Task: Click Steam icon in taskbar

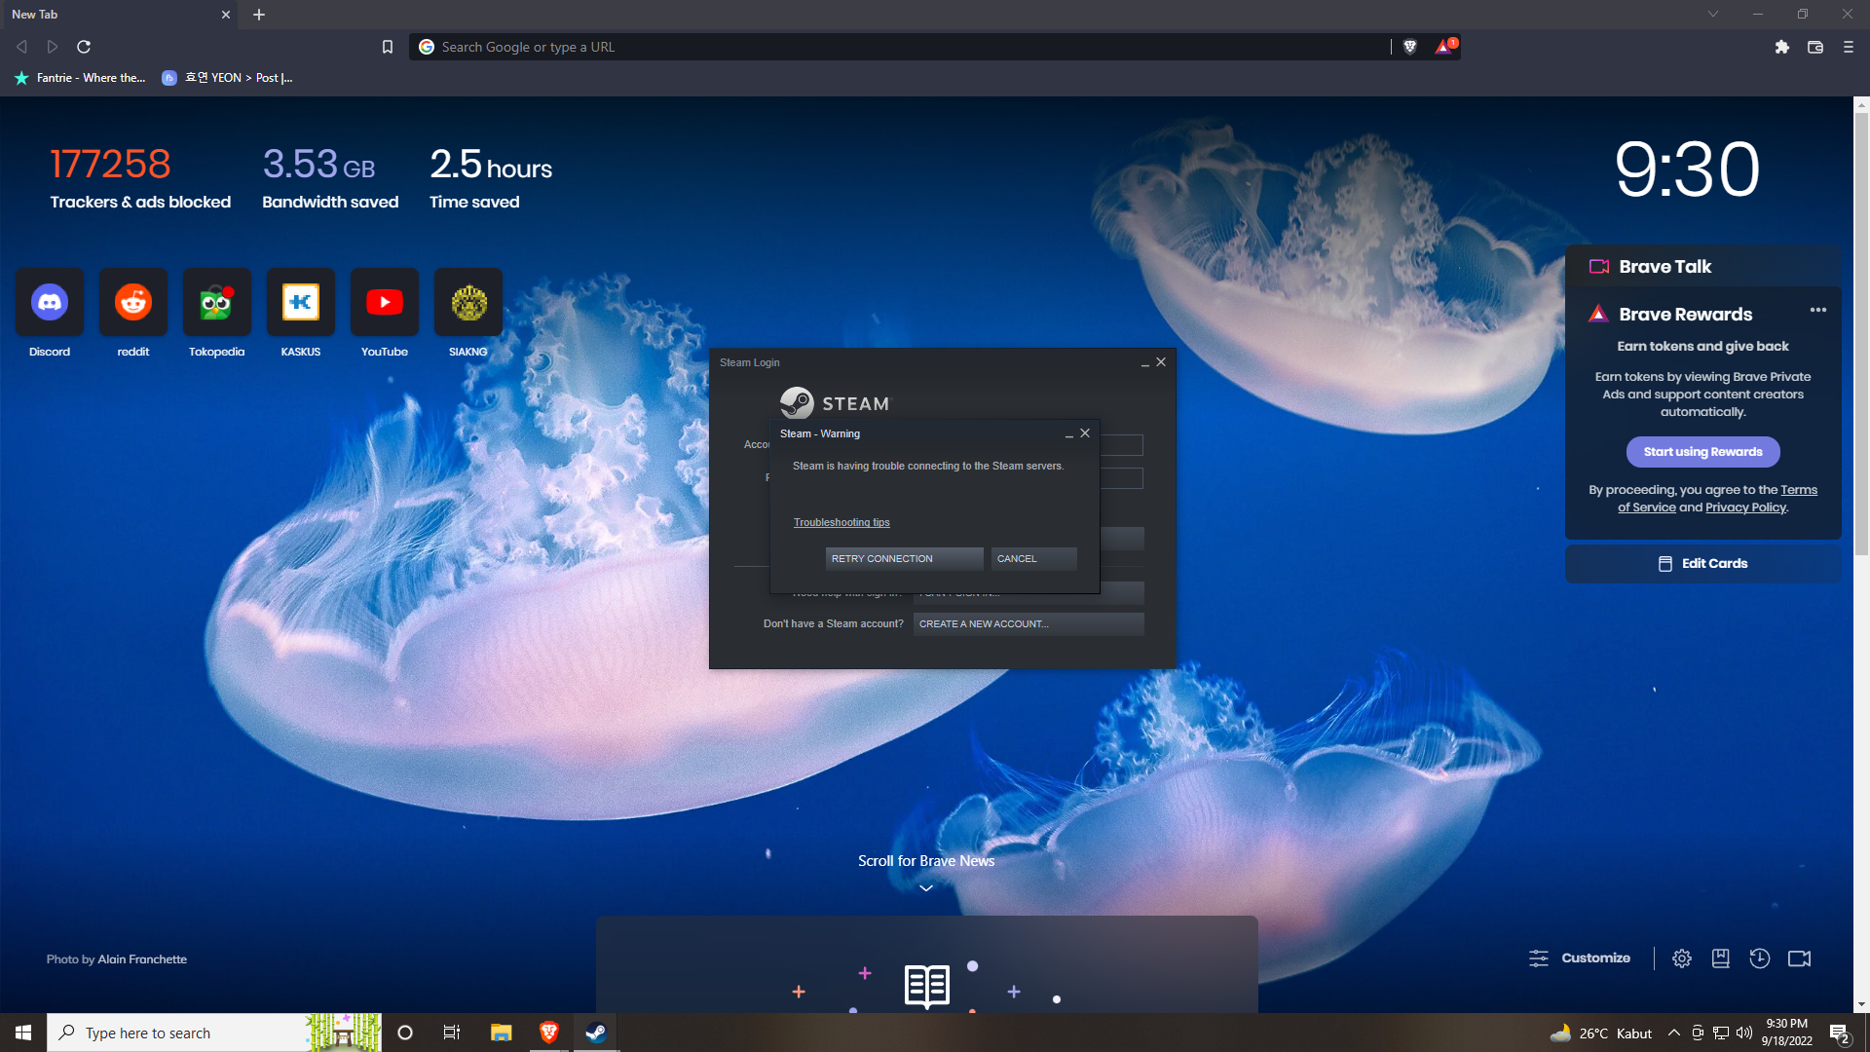Action: [596, 1033]
